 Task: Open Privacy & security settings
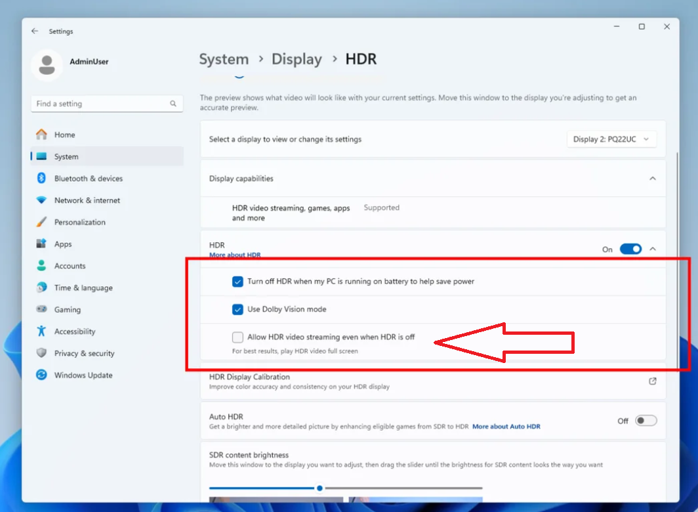click(x=107, y=352)
